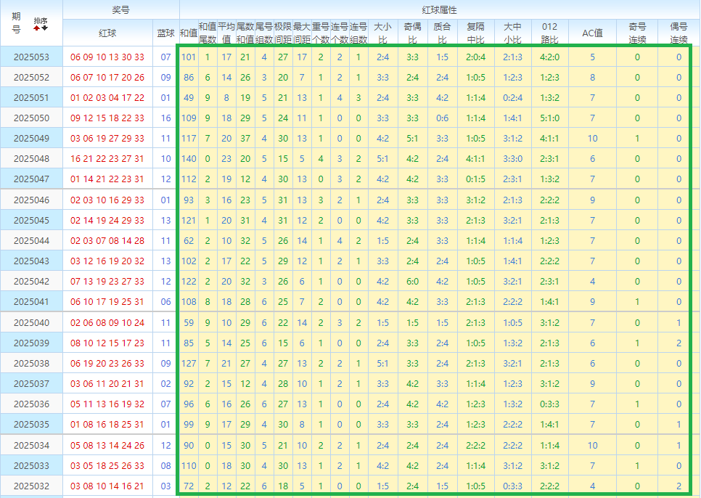The height and width of the screenshot is (498, 701).
Task: Select period 2025043
Action: pos(31,261)
